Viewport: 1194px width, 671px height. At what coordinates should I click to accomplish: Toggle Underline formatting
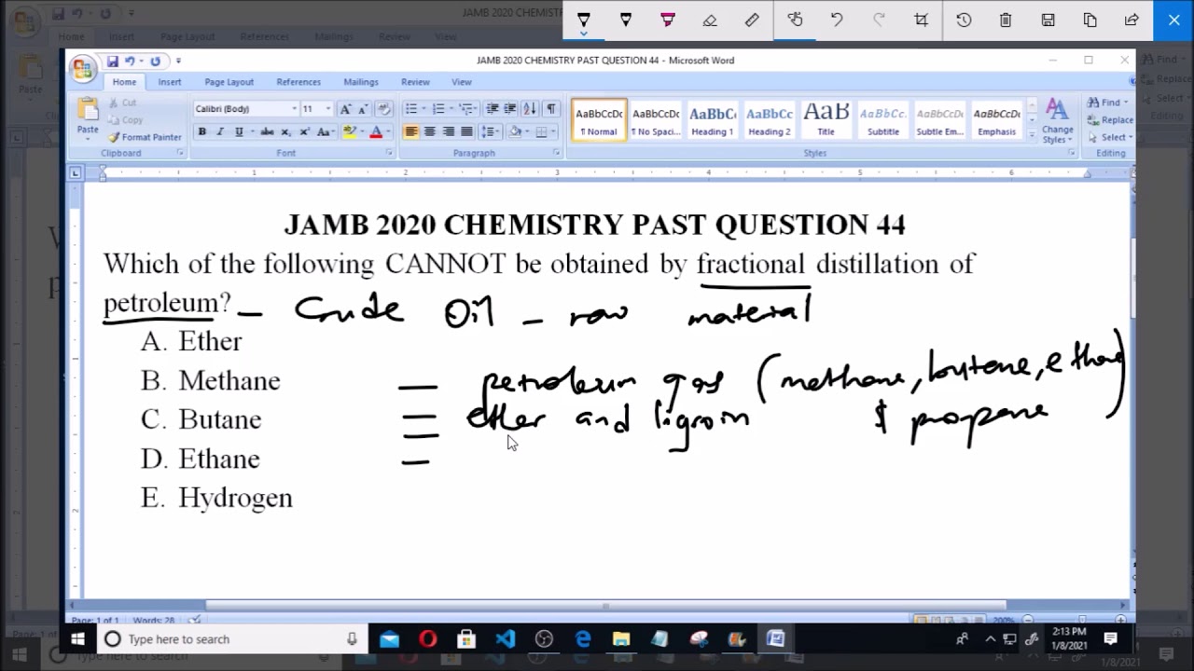(239, 132)
